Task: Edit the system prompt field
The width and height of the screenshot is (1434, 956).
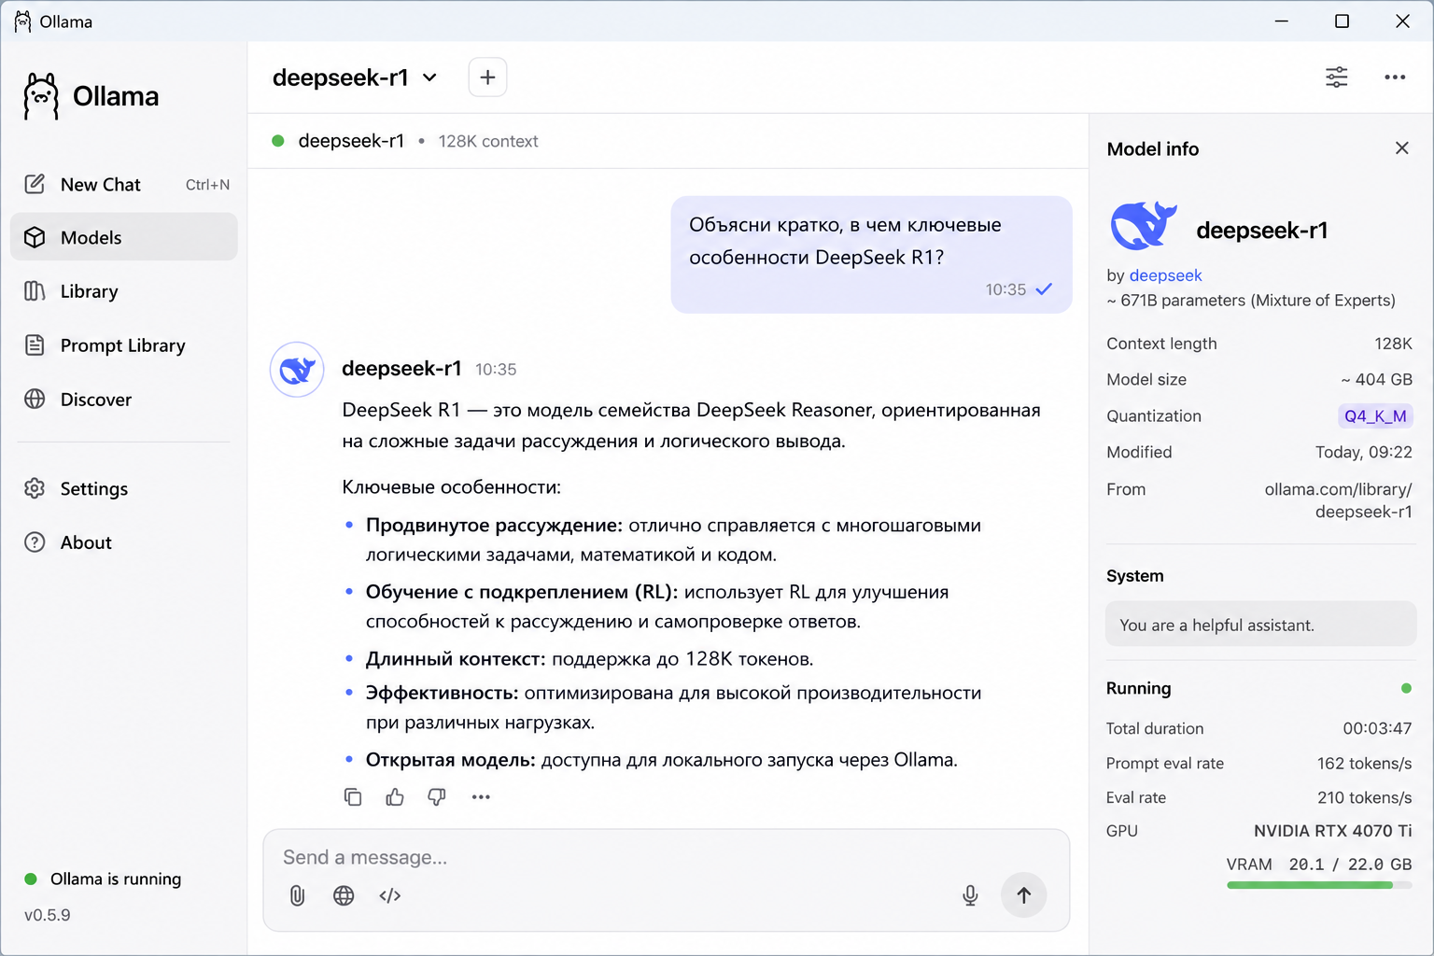Action: point(1260,625)
